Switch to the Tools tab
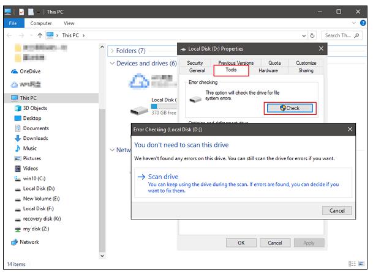The image size is (373, 272). [x=231, y=70]
